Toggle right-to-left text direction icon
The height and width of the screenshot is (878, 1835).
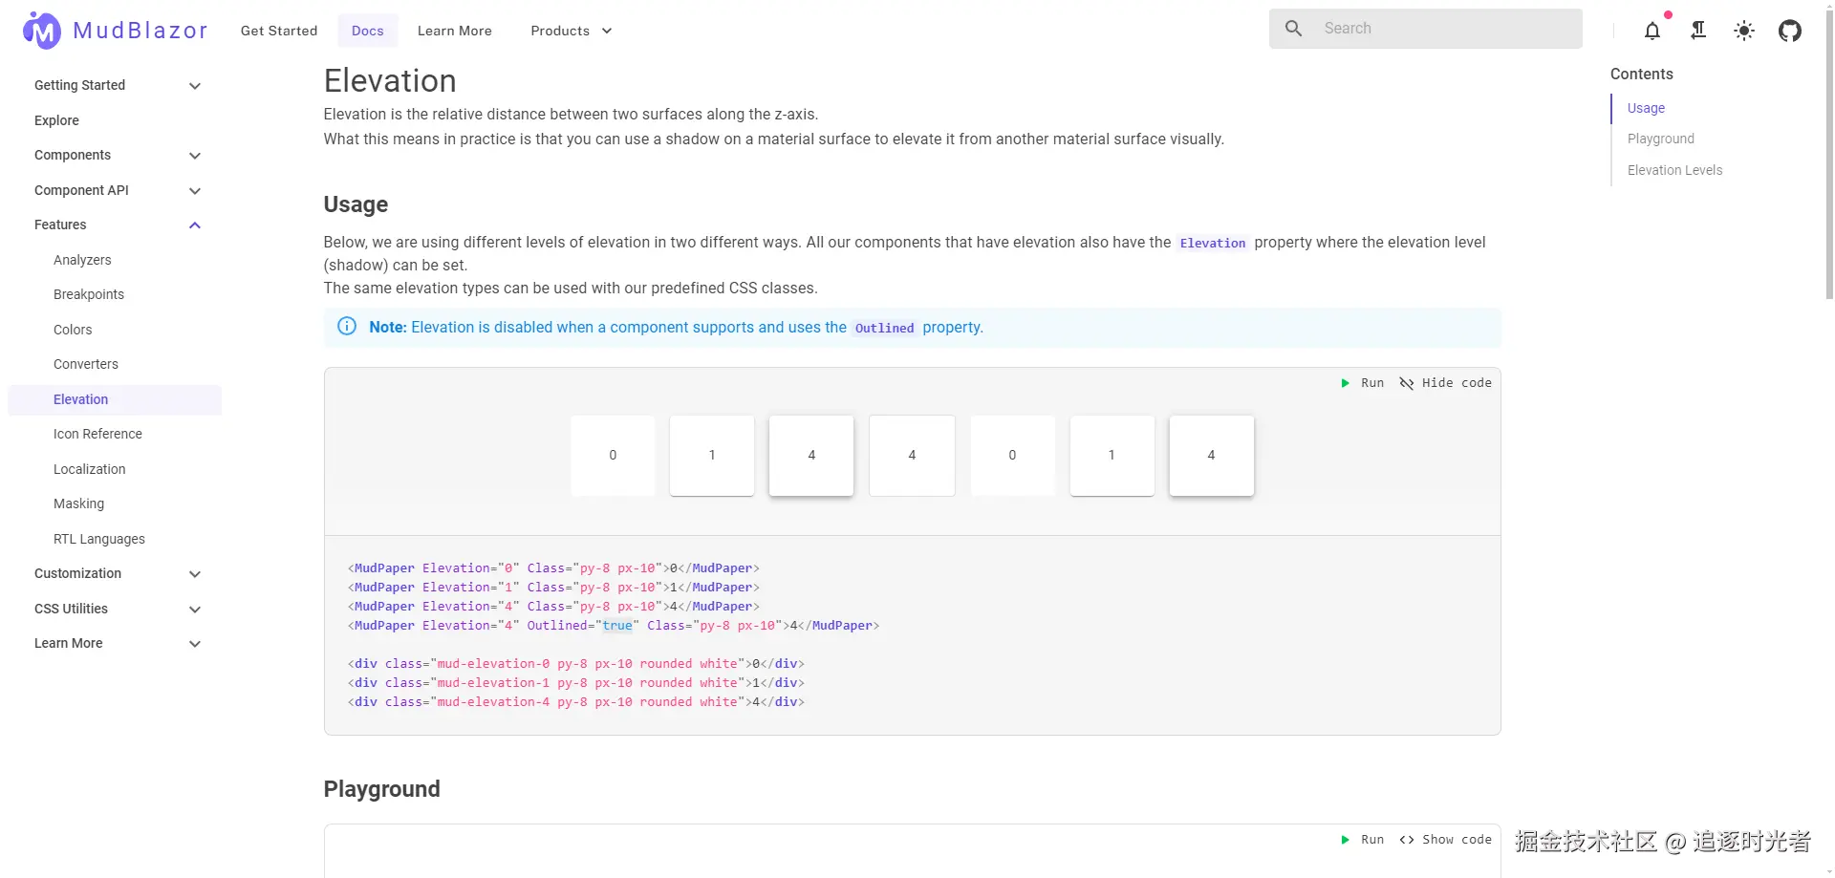[x=1698, y=31]
